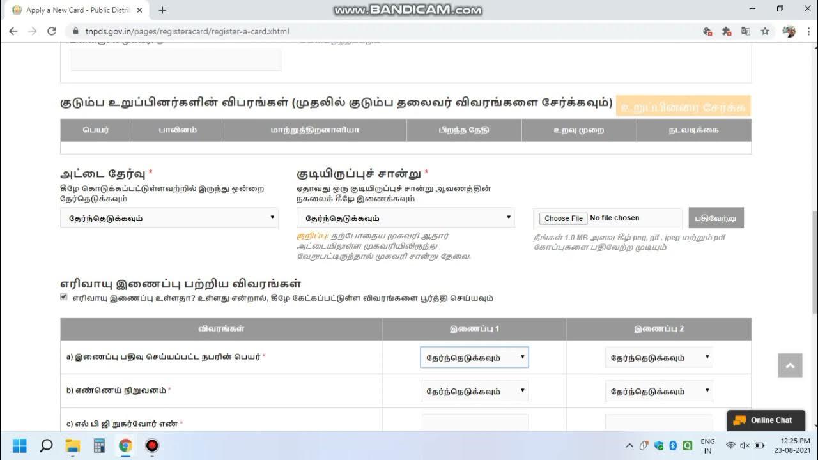Image resolution: width=818 pixels, height=460 pixels.
Task: Click the LPG consumer number field for Connection 2
Action: (659, 422)
